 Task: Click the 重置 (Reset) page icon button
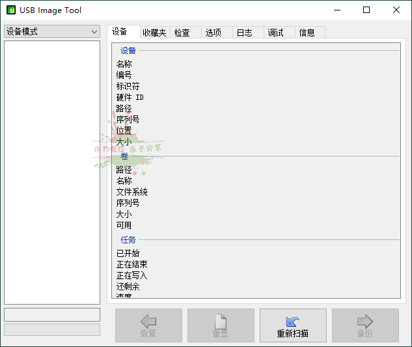click(221, 325)
